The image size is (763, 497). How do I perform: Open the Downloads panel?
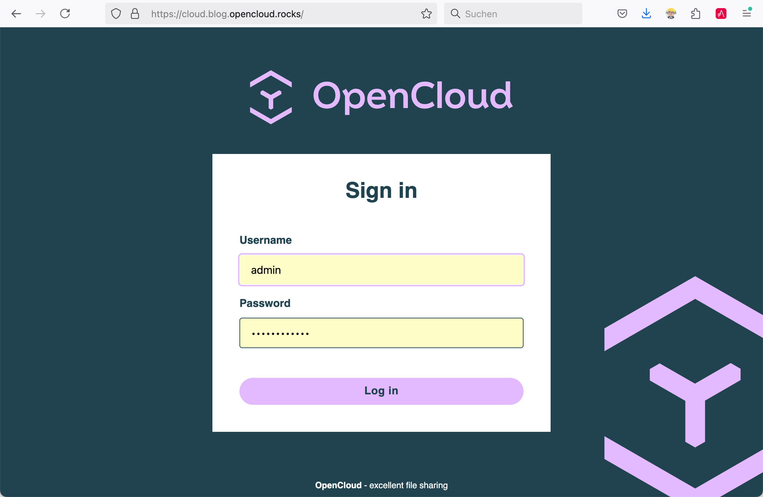tap(646, 14)
